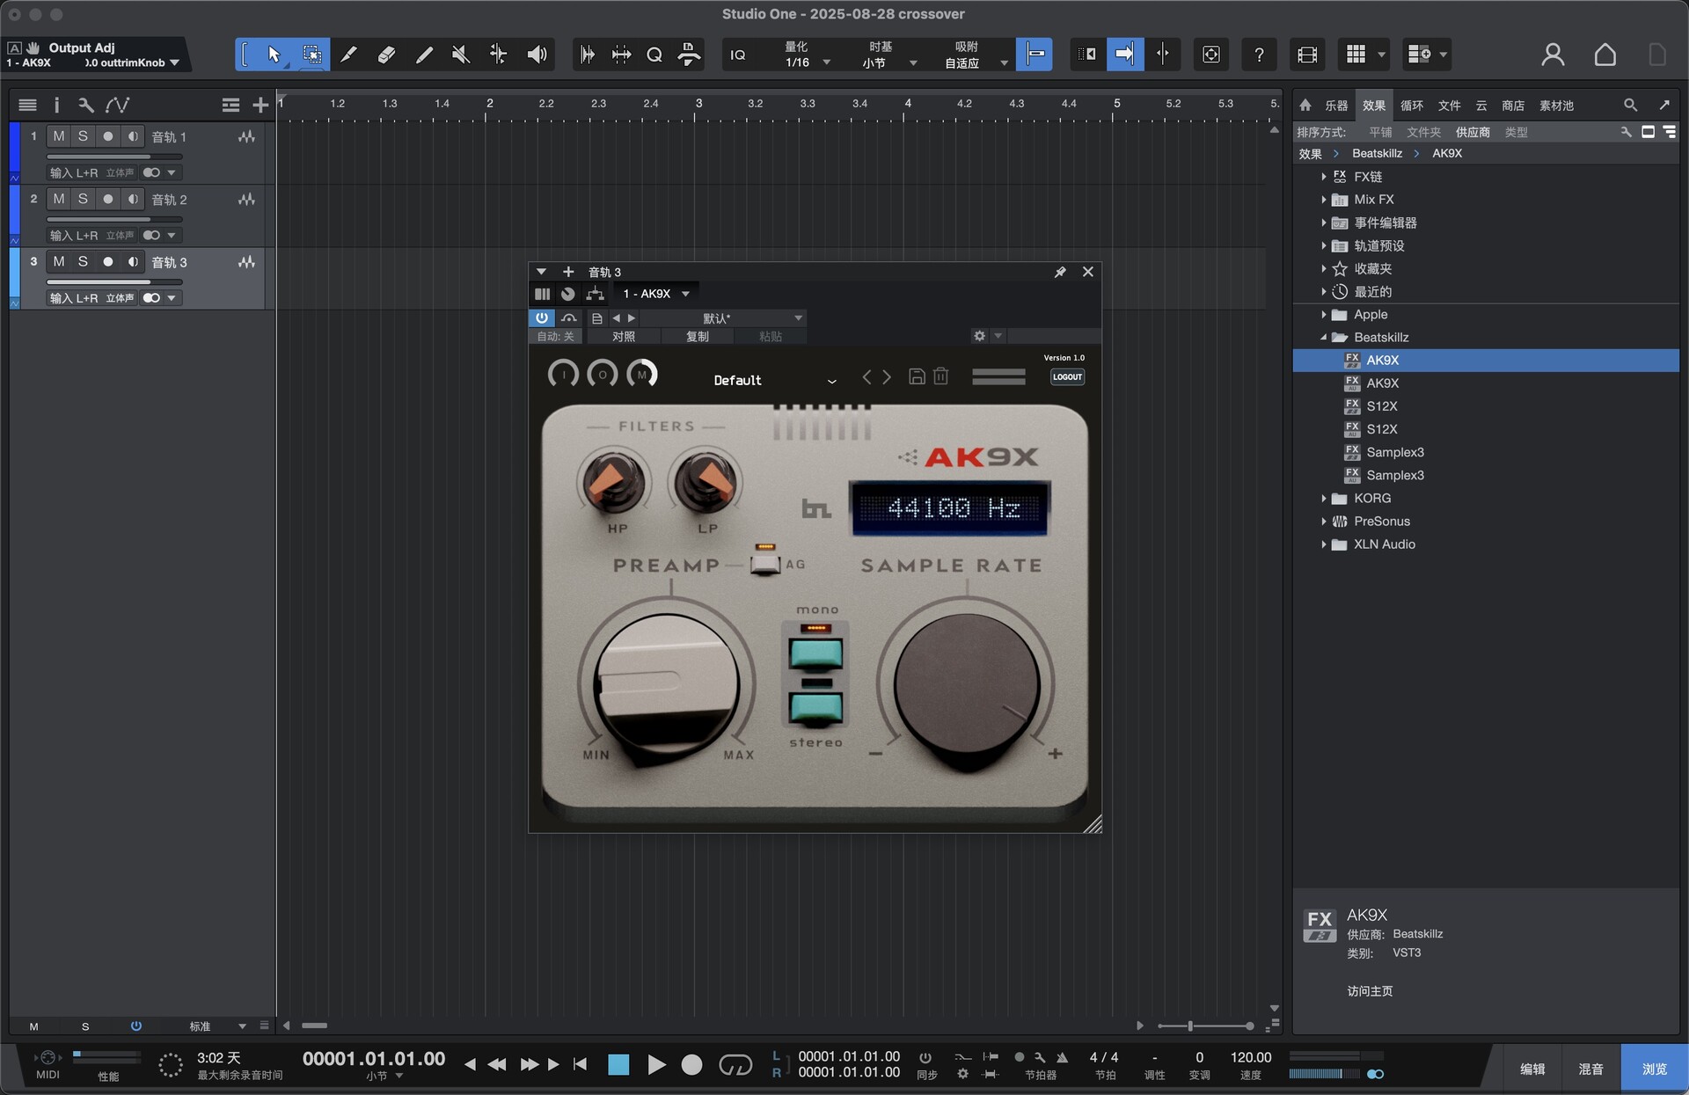This screenshot has height=1095, width=1689.
Task: Select the Bend tool
Action: pos(498,55)
